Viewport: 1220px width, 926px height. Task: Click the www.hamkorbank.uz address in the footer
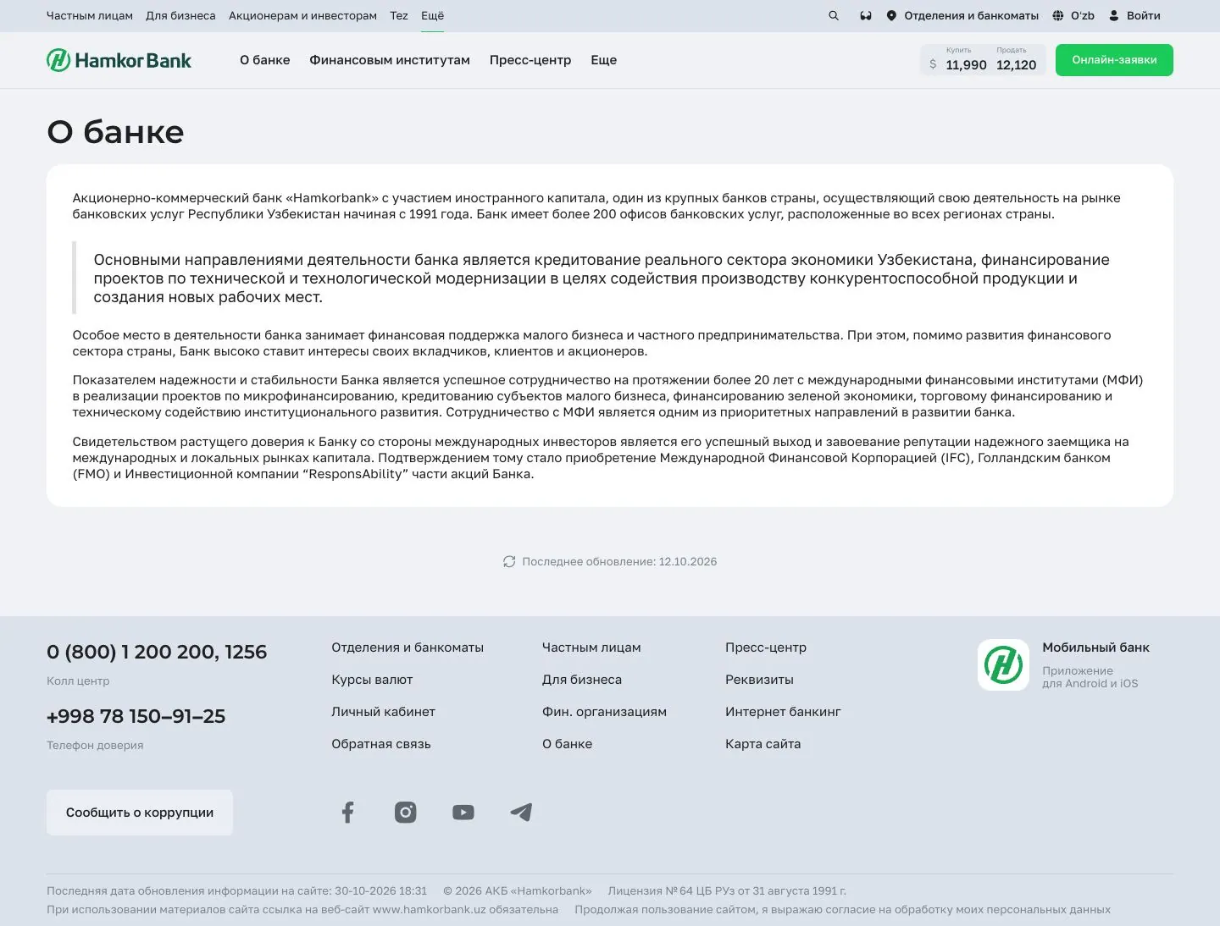430,910
